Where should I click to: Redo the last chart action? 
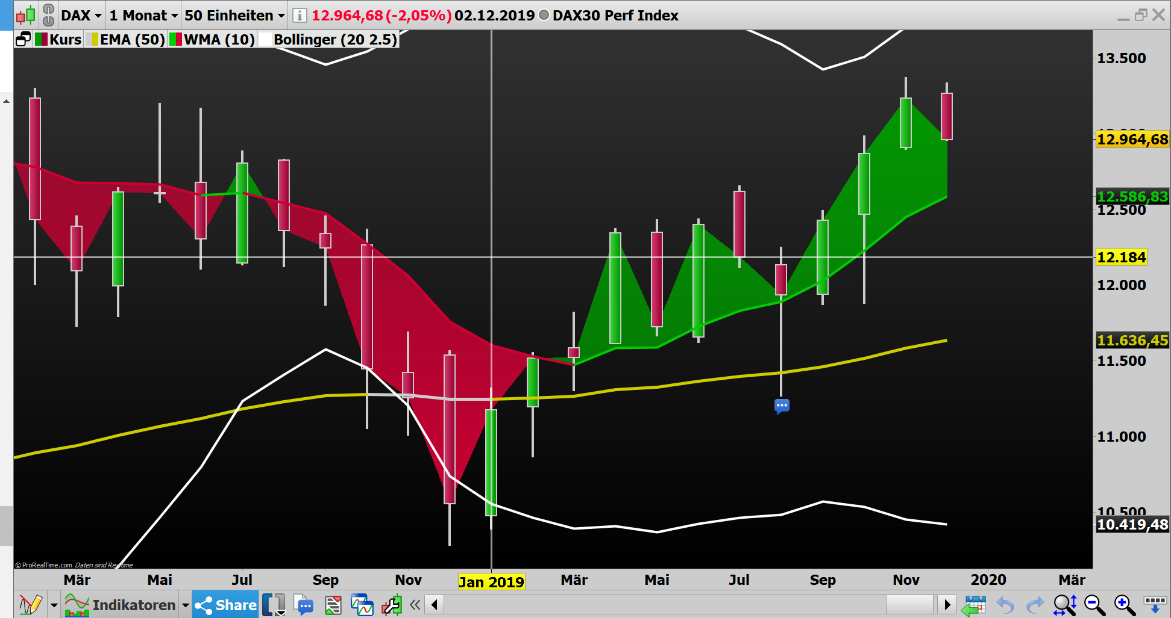1034,605
